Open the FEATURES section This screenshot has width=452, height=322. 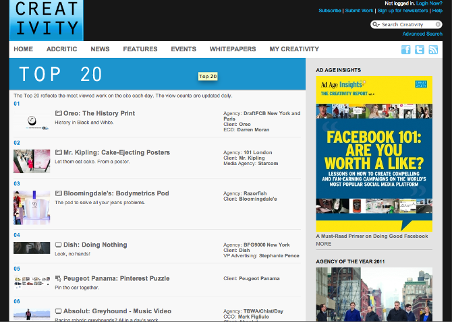pyautogui.click(x=140, y=49)
